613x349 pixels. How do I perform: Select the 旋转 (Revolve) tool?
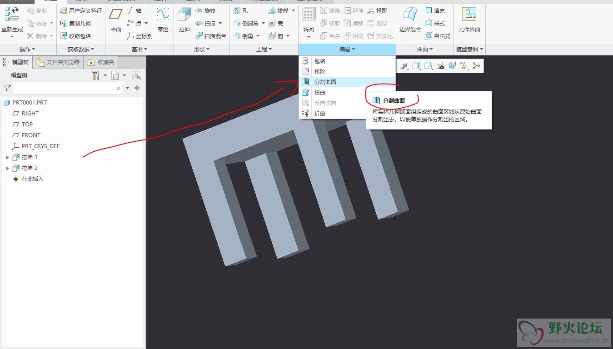click(205, 10)
